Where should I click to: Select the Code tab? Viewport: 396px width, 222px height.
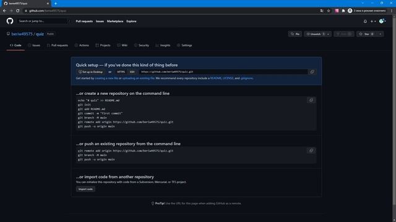point(15,45)
